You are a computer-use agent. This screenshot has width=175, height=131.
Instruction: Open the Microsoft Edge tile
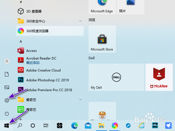pyautogui.click(x=102, y=7)
